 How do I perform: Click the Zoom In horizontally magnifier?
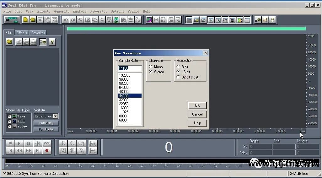63,143
